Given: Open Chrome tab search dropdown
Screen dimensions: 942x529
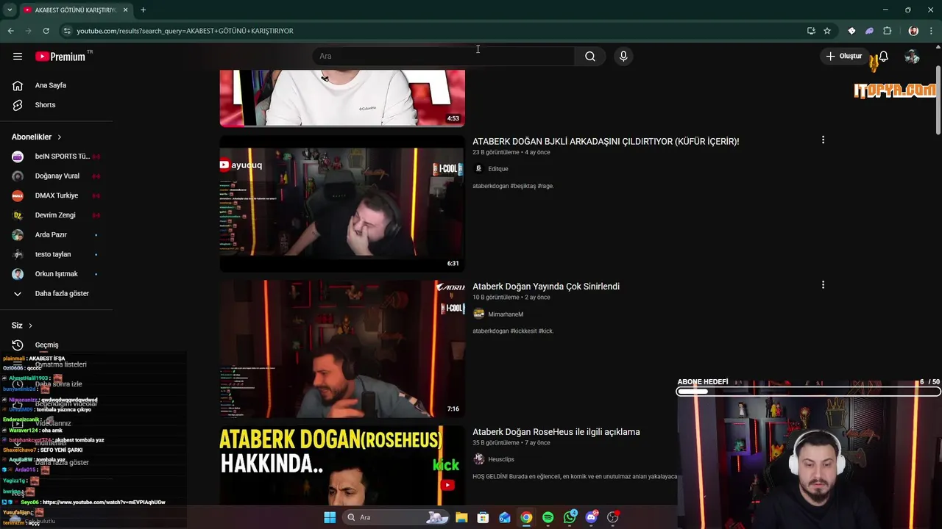Looking at the screenshot, I should click(10, 10).
